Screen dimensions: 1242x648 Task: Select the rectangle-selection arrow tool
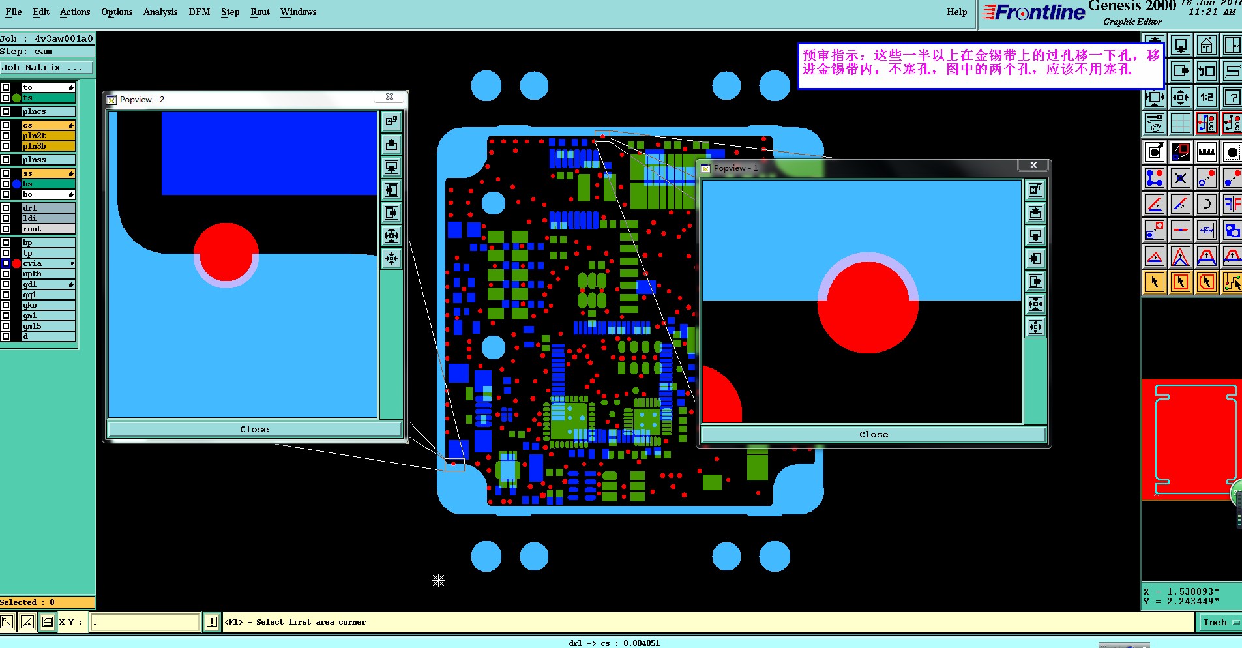(x=1180, y=282)
